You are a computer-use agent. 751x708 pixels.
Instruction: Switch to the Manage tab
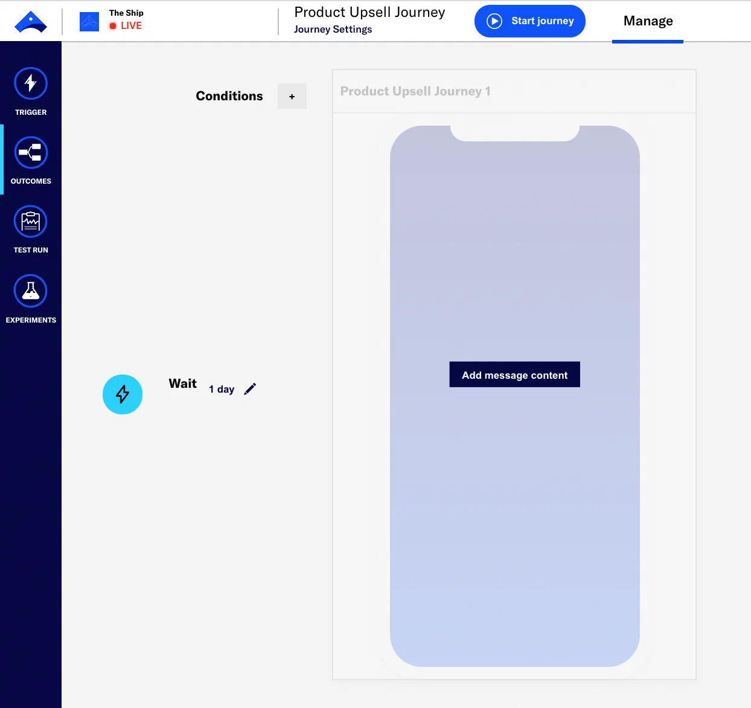(647, 21)
